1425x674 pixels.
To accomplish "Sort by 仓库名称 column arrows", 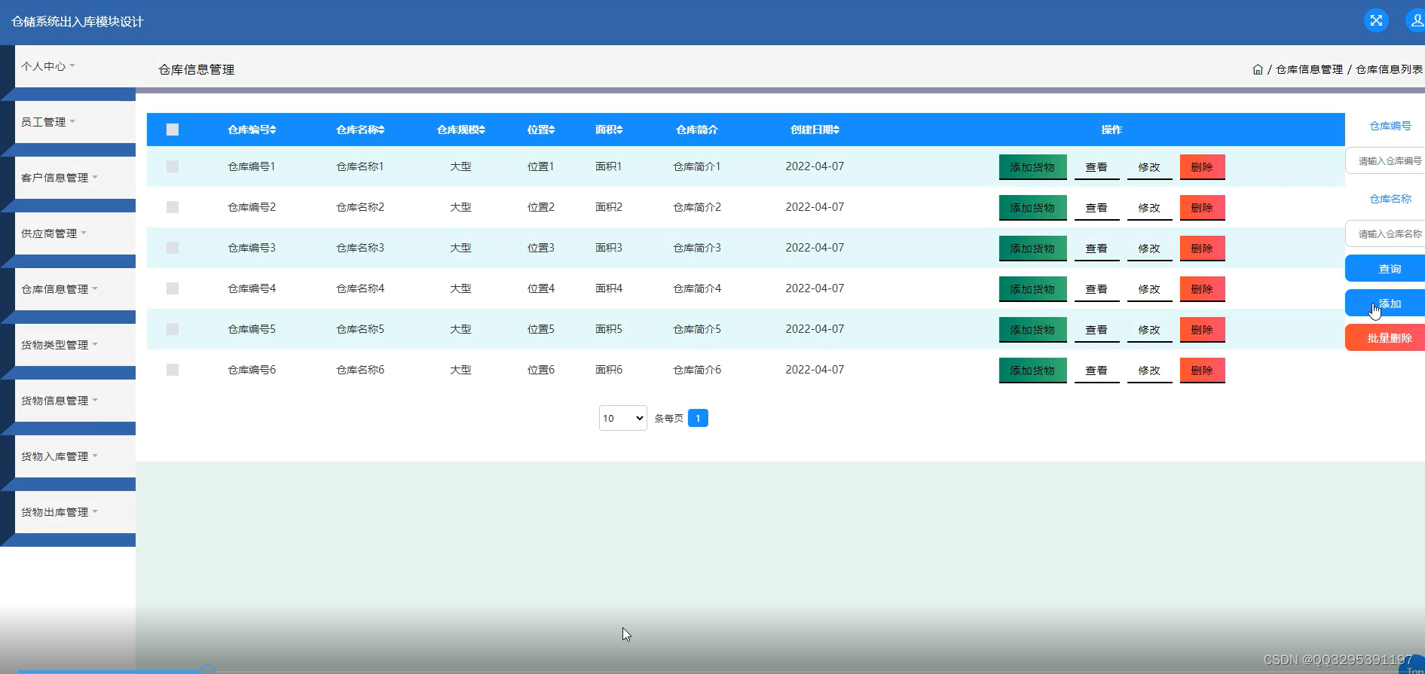I will pyautogui.click(x=381, y=130).
